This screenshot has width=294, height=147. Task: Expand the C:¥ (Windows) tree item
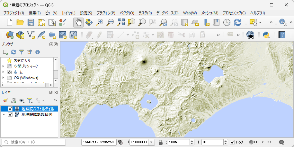pyautogui.click(x=3, y=78)
